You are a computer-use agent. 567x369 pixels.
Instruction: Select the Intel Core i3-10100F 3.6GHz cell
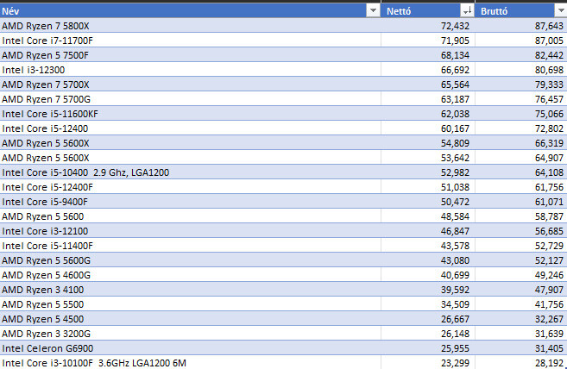click(190, 362)
